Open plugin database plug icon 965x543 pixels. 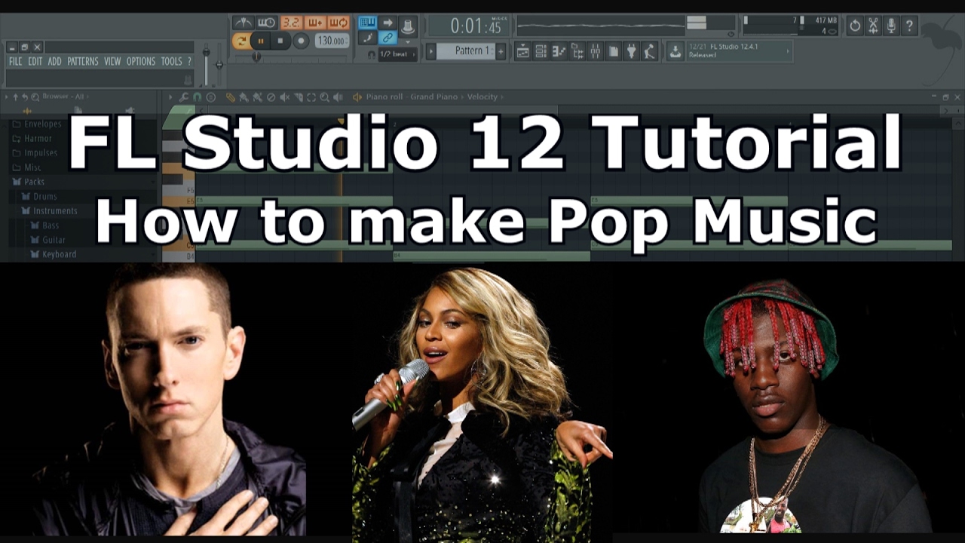[x=631, y=51]
